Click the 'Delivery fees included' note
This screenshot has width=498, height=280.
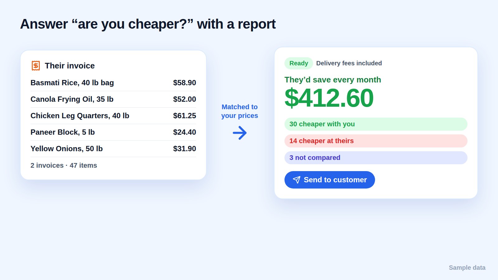pos(349,63)
